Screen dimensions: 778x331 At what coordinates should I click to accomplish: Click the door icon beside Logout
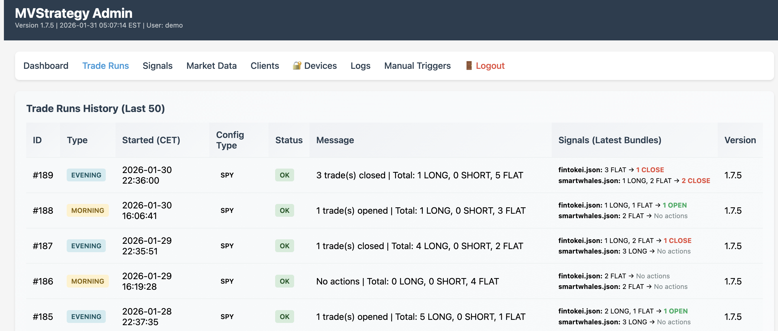(x=469, y=65)
